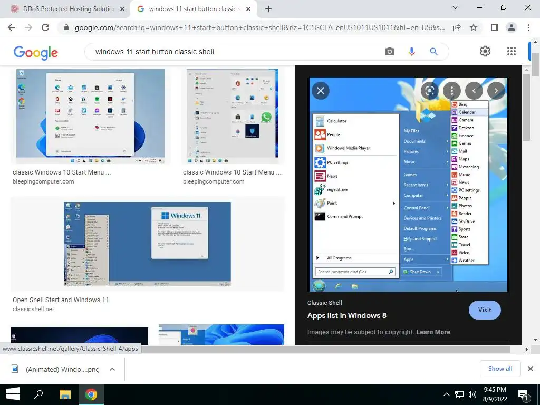
Task: Open the Open Shell result's classicshell.net caption
Action: [x=33, y=309]
